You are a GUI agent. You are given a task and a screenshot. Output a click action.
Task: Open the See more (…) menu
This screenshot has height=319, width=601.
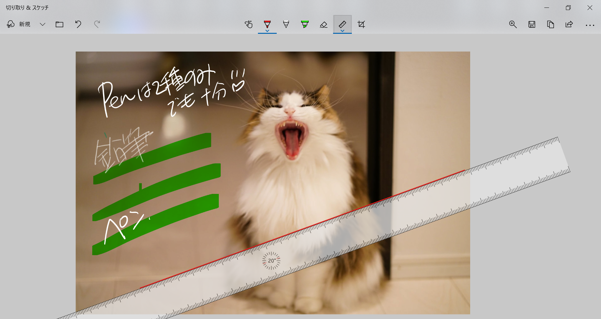pos(590,25)
